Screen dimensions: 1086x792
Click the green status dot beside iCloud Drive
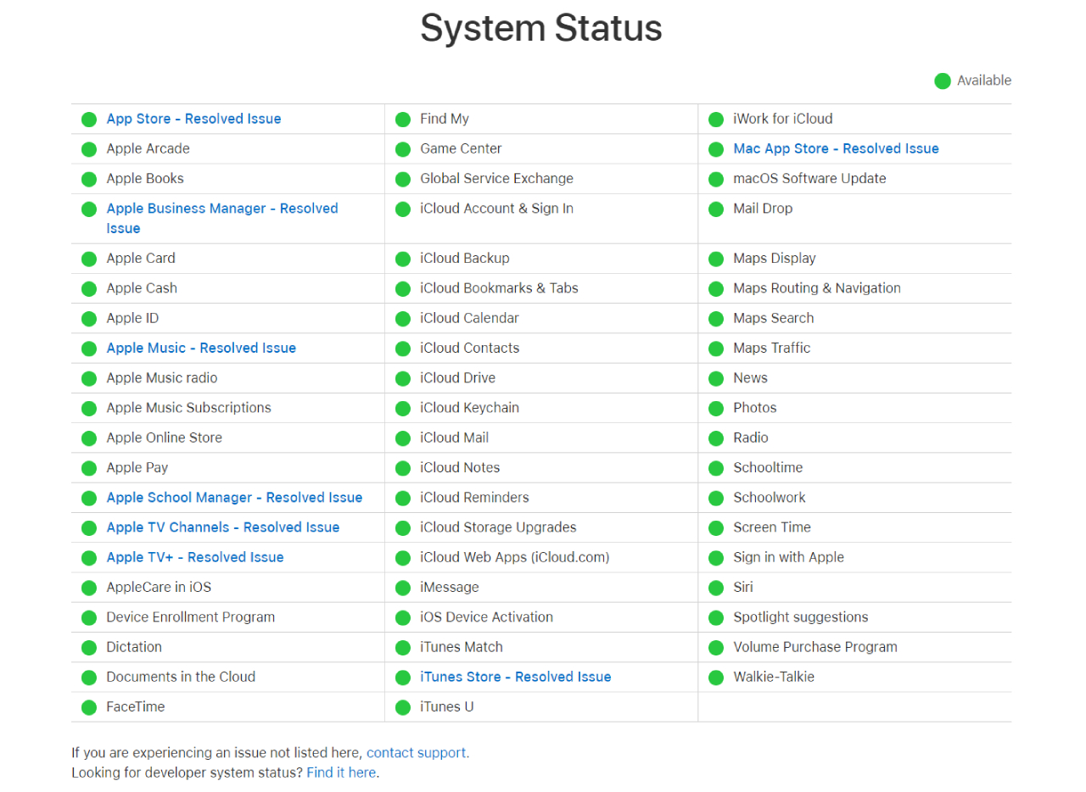coord(403,378)
